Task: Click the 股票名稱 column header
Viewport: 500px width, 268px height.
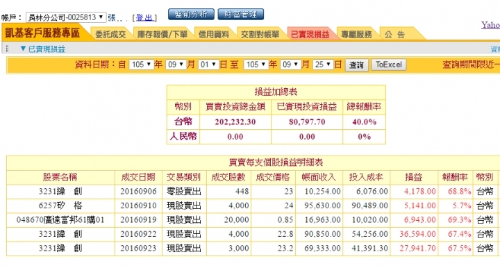Action: tap(60, 177)
